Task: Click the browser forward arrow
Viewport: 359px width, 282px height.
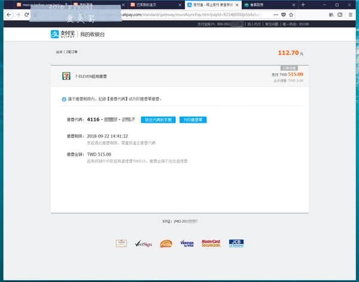Action: [18, 15]
